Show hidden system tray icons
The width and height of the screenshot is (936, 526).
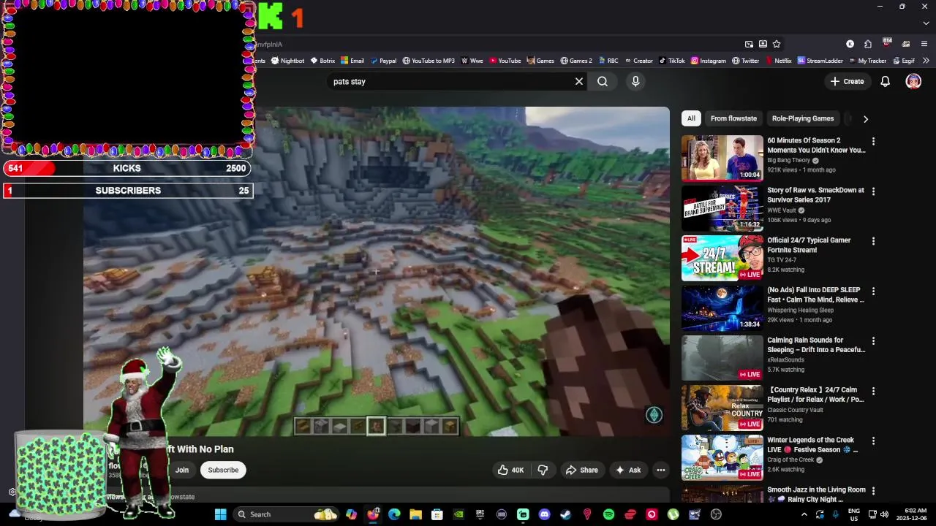804,514
